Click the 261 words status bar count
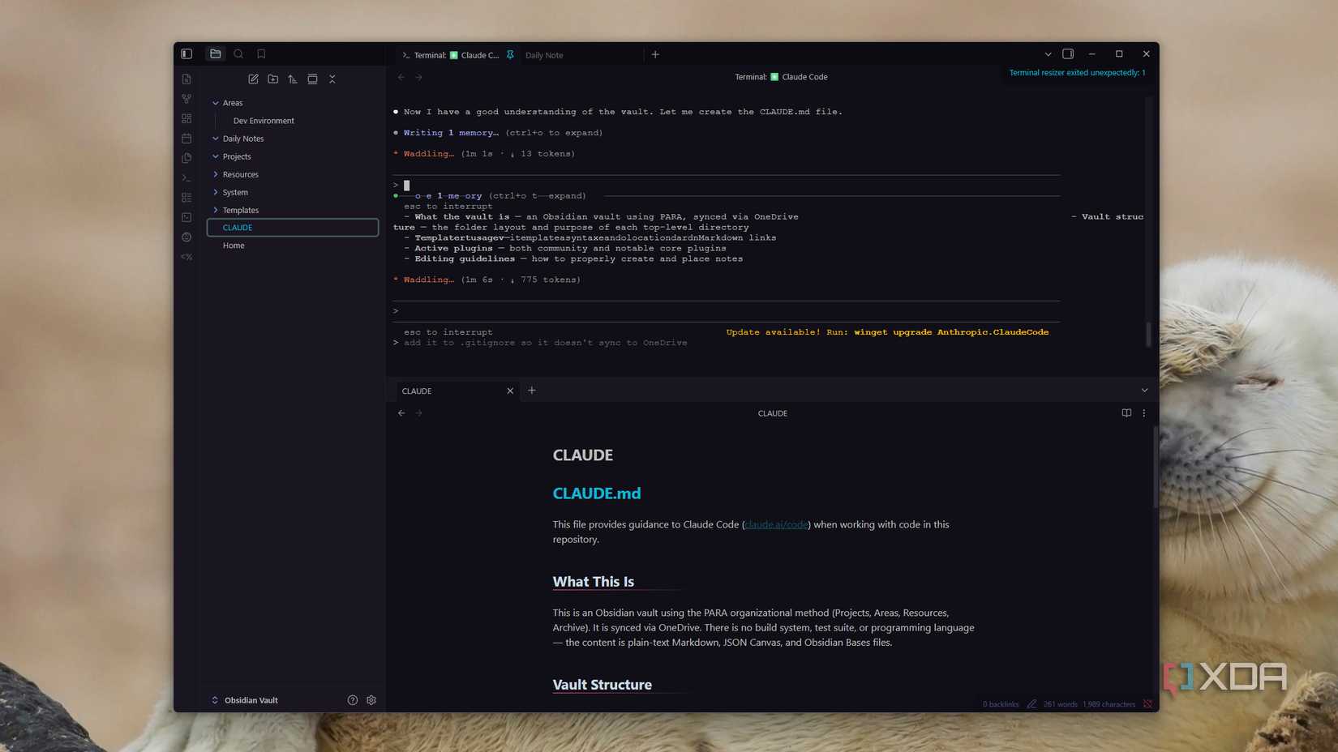The image size is (1338, 752). click(1061, 705)
